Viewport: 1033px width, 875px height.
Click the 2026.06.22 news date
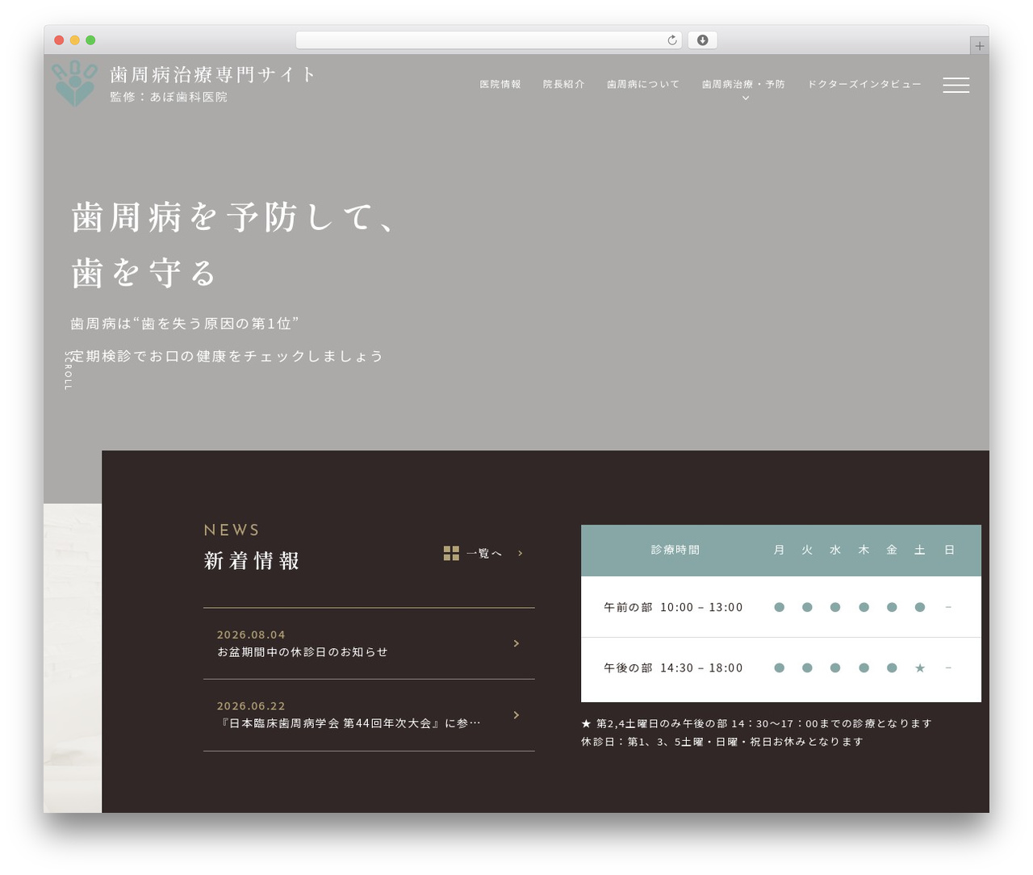251,705
